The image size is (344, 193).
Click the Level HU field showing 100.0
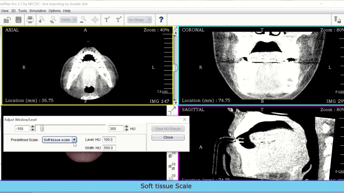(109, 140)
